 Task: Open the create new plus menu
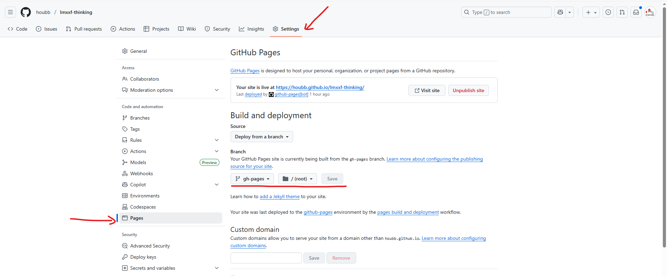point(591,12)
